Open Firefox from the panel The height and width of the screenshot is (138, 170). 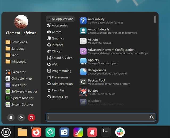coord(36,132)
